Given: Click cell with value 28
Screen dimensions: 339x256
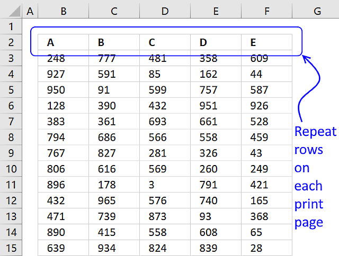Looking at the screenshot, I should (x=266, y=248).
